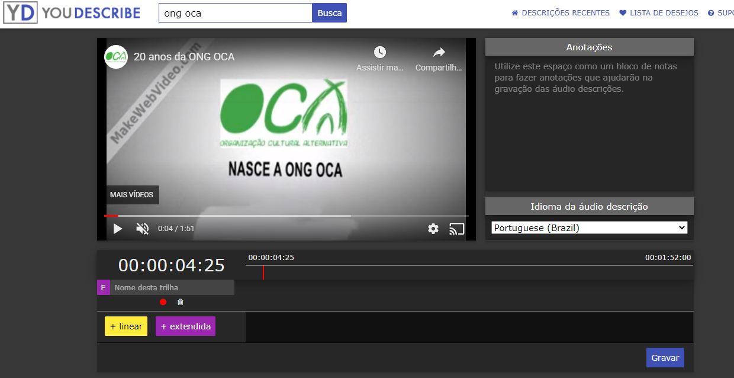
Task: Play the video
Action: tap(118, 229)
